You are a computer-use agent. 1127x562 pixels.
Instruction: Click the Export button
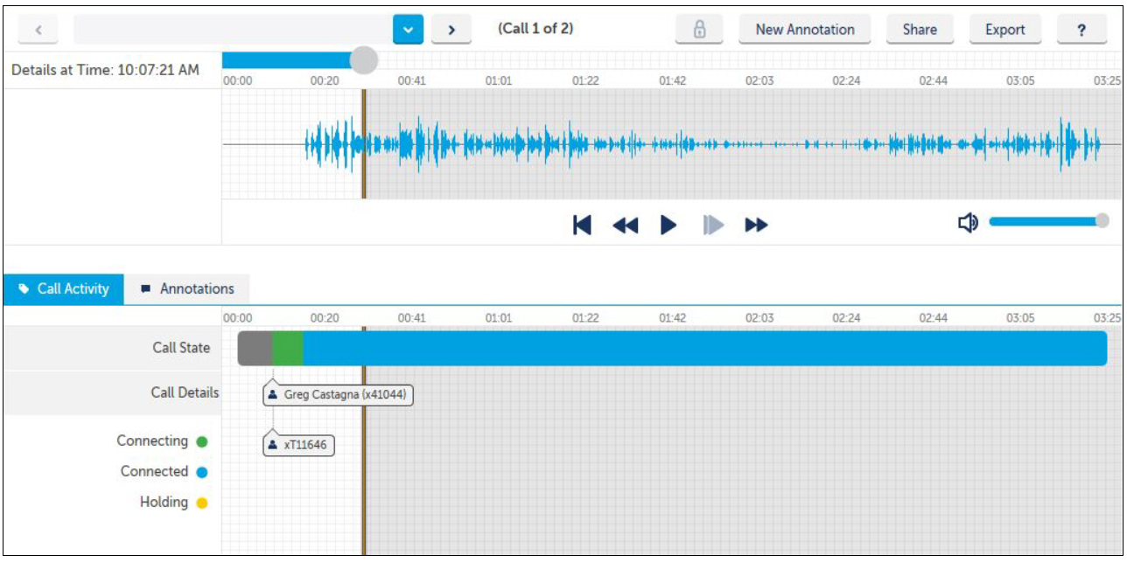click(1004, 29)
